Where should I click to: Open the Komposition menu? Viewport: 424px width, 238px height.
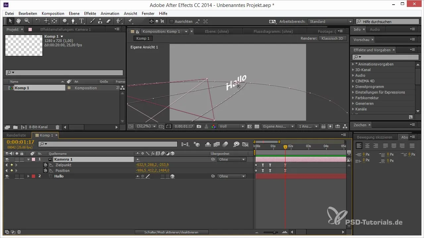pyautogui.click(x=53, y=14)
